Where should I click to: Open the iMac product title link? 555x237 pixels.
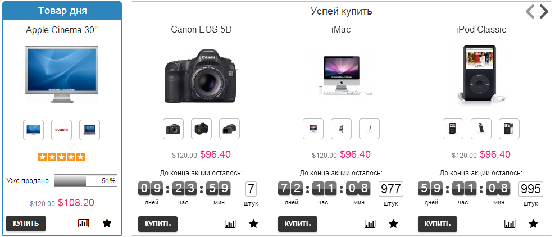tap(341, 29)
